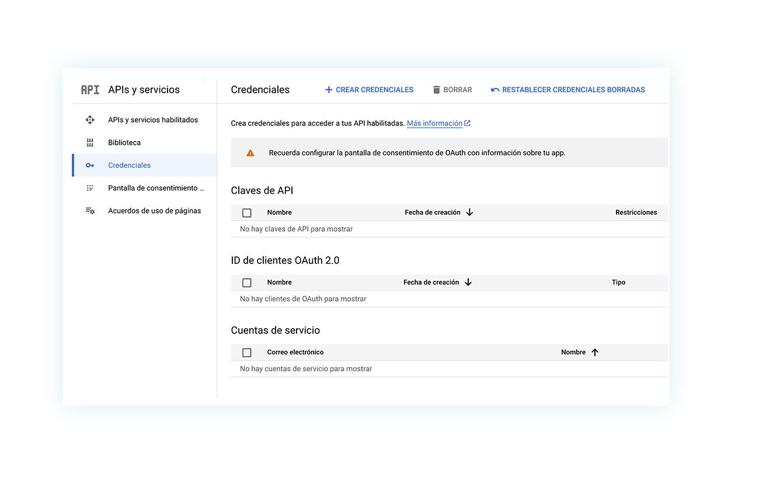Open Acuerdos de uso de páginas
The width and height of the screenshot is (759, 484).
(144, 211)
